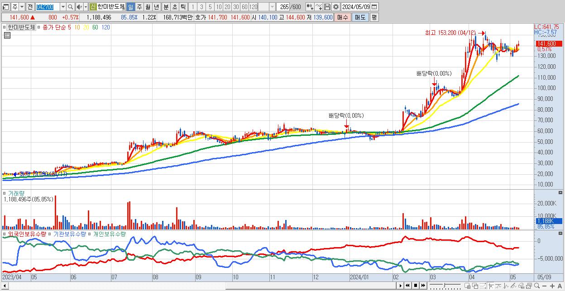
Task: Toggle the green 신 button
Action: [x=92, y=7]
